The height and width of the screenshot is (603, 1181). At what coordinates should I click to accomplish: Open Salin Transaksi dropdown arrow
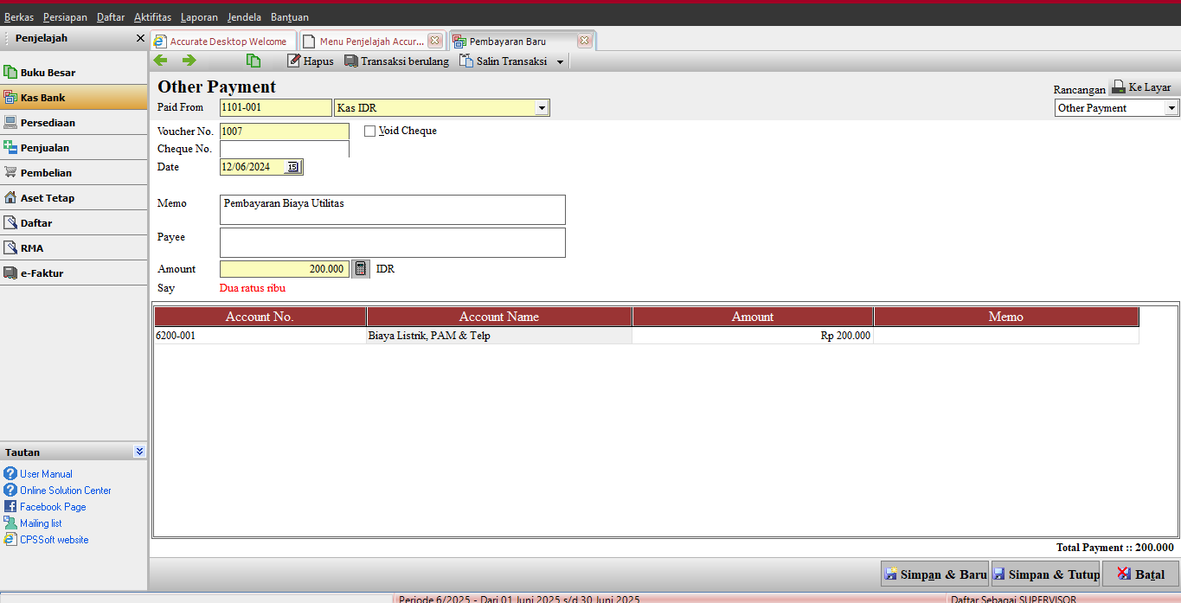coord(560,62)
